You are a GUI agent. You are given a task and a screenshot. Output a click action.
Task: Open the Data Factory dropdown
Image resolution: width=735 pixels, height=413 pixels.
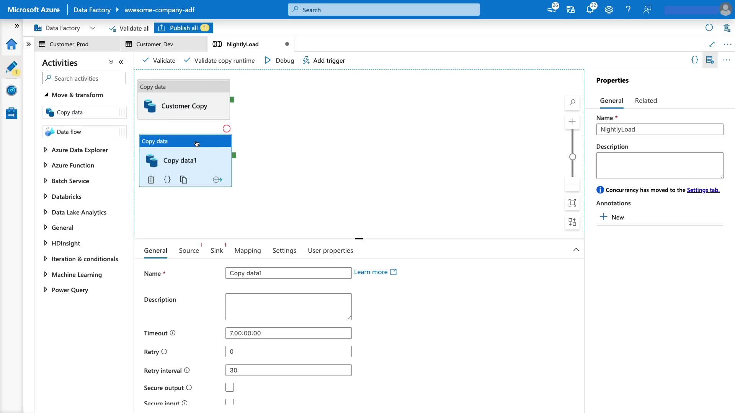click(x=93, y=28)
